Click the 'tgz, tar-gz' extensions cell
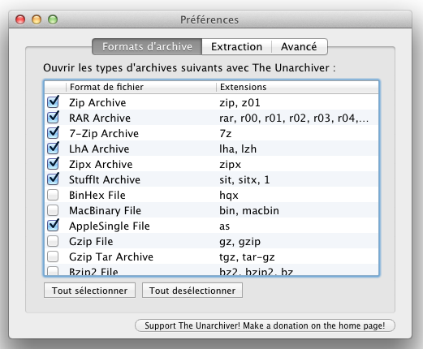This screenshot has height=349, width=423. [247, 257]
